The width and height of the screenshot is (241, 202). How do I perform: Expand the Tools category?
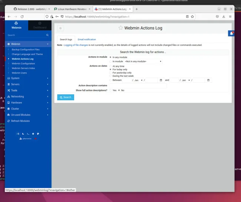coord(28,90)
